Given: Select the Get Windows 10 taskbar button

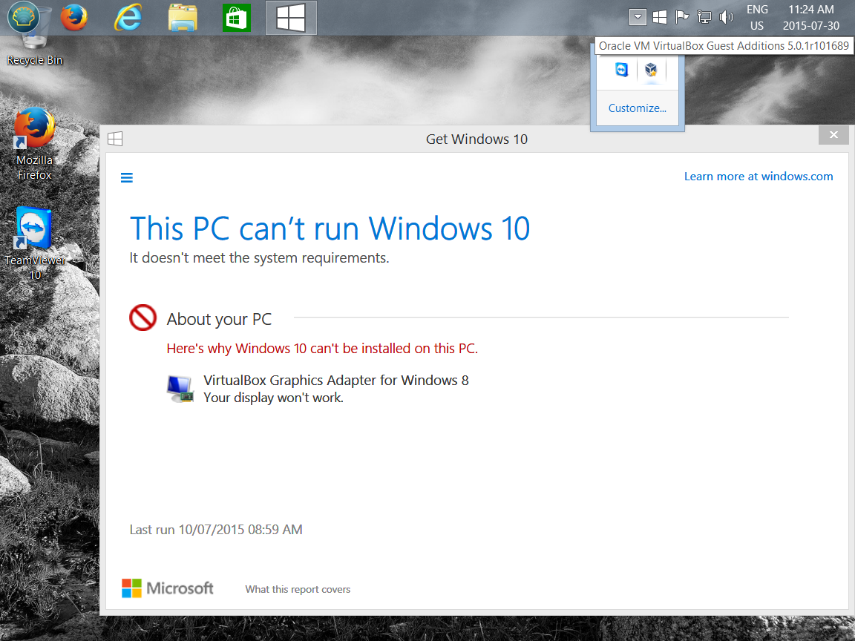Looking at the screenshot, I should point(291,18).
